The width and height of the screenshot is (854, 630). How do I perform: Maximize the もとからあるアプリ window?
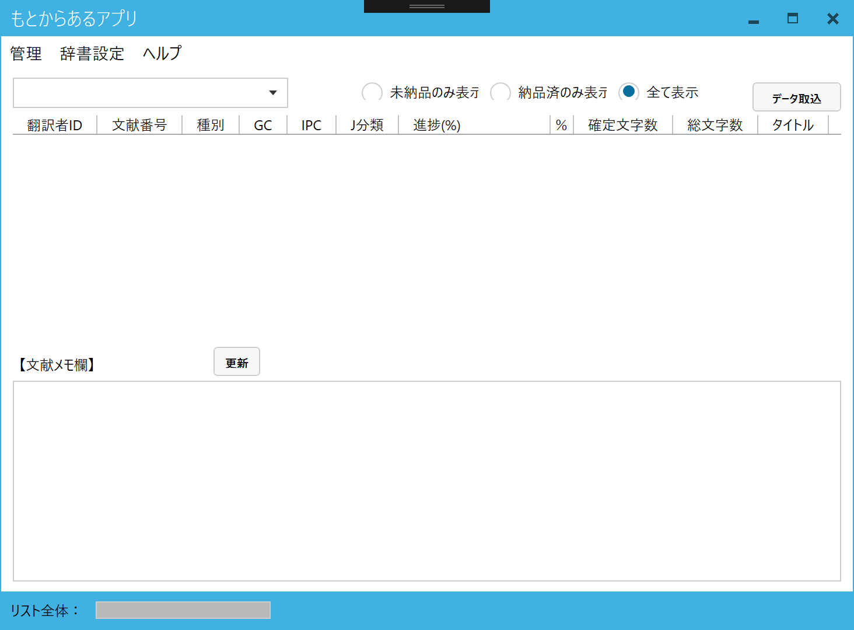(793, 19)
